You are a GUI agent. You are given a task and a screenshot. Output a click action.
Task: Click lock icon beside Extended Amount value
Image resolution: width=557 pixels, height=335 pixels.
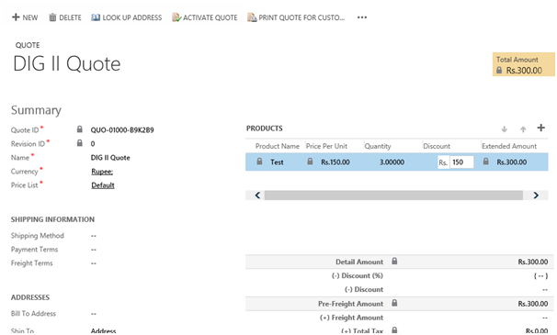(486, 162)
